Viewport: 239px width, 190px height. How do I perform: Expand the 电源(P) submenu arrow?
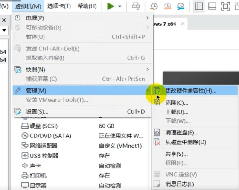147,18
